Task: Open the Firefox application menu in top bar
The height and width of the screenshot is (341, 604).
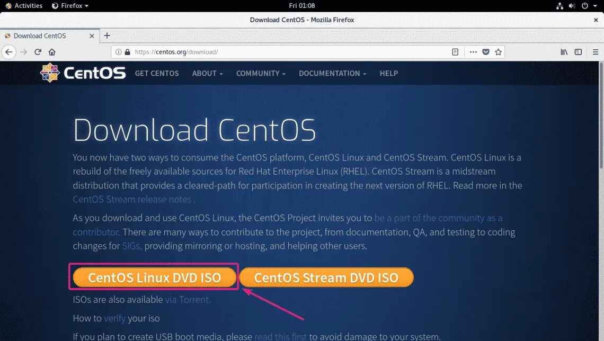Action: pos(70,6)
